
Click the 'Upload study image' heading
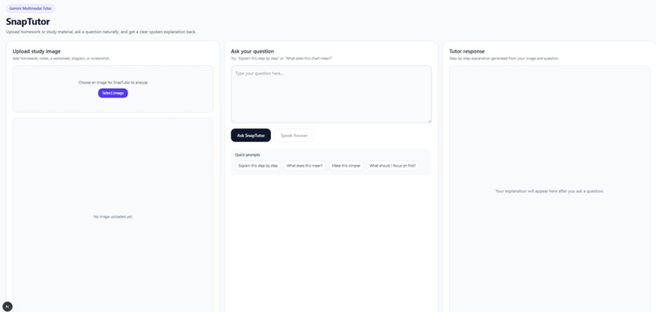37,51
